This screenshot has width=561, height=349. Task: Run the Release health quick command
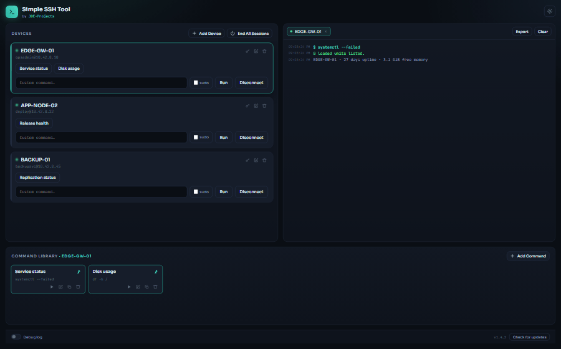coord(34,123)
